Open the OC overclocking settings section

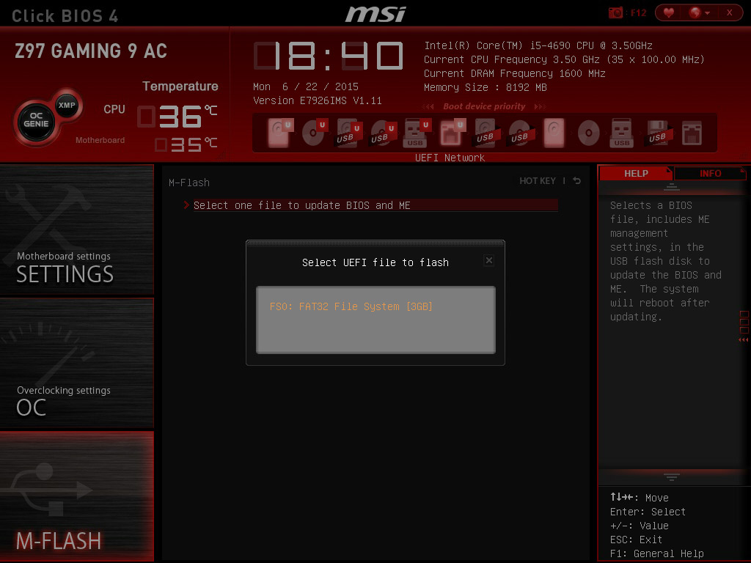pyautogui.click(x=76, y=363)
